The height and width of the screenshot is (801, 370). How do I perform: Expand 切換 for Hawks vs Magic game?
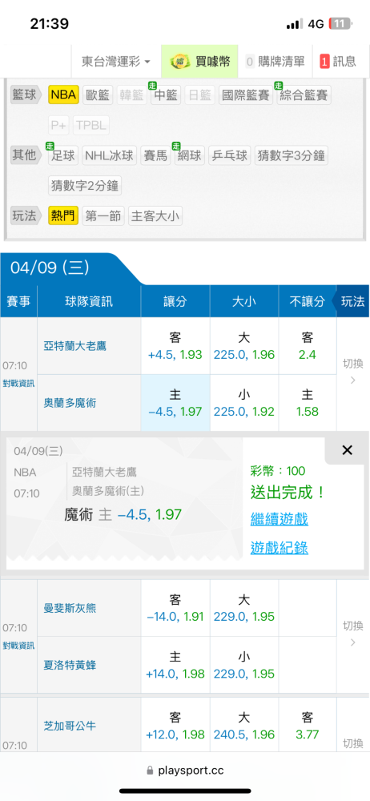(x=352, y=372)
